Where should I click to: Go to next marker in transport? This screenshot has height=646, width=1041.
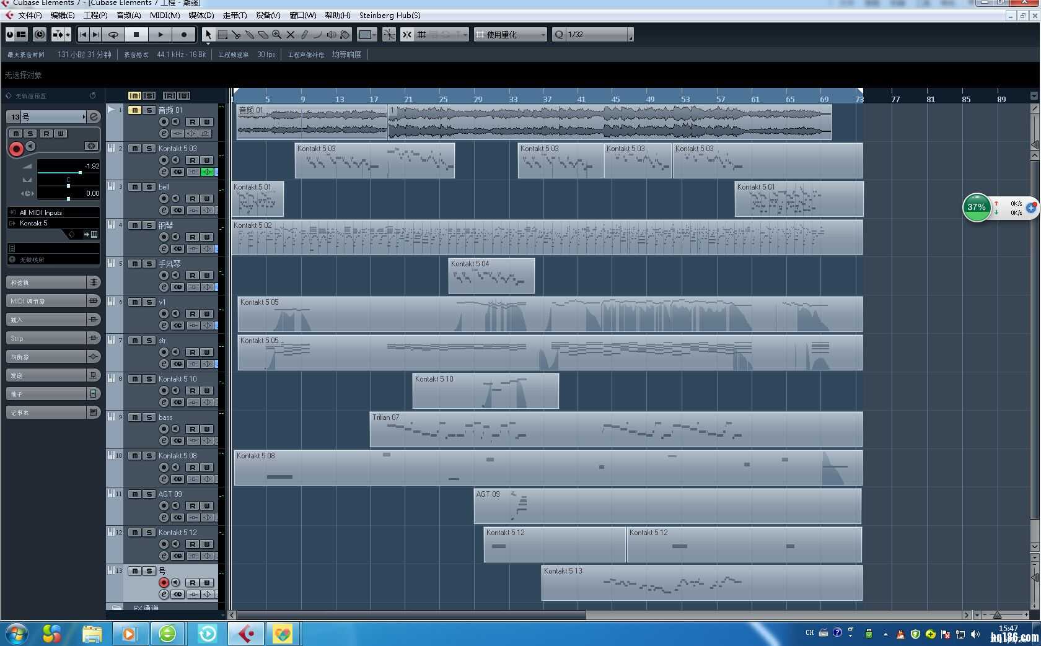96,35
